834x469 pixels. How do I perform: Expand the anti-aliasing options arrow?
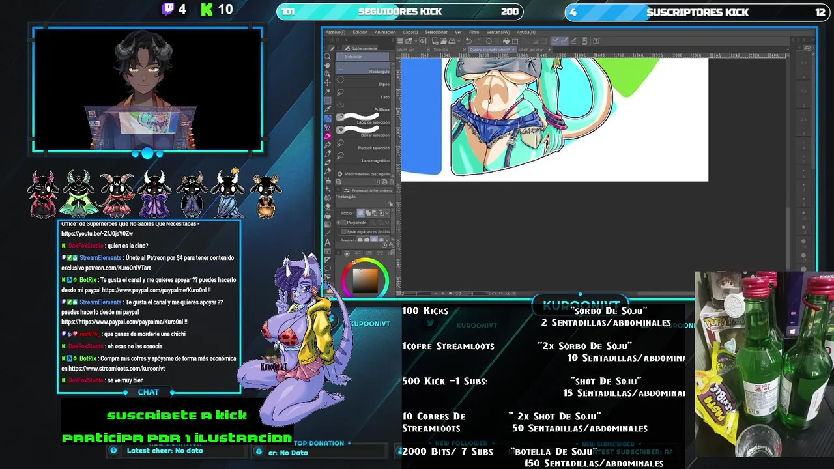[387, 240]
